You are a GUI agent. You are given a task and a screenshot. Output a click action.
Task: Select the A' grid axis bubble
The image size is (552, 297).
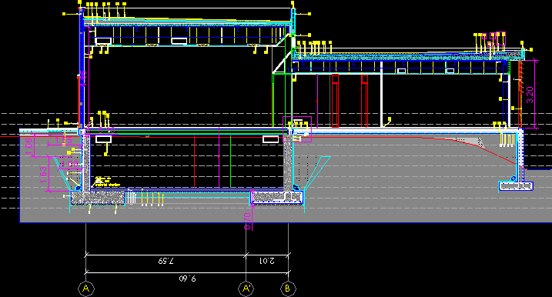coord(246,289)
